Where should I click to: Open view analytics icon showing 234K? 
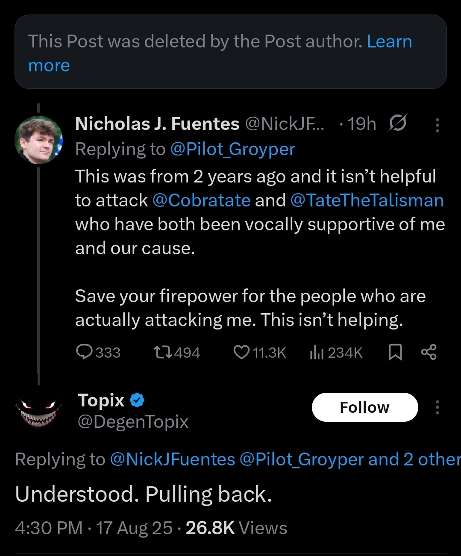coord(317,352)
